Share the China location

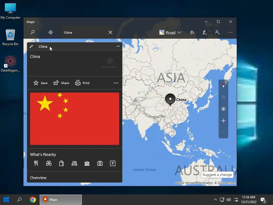61,83
